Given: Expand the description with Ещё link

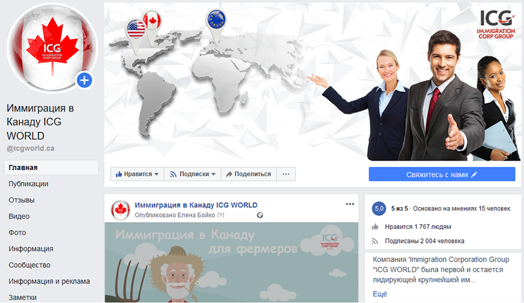Looking at the screenshot, I should click(380, 294).
